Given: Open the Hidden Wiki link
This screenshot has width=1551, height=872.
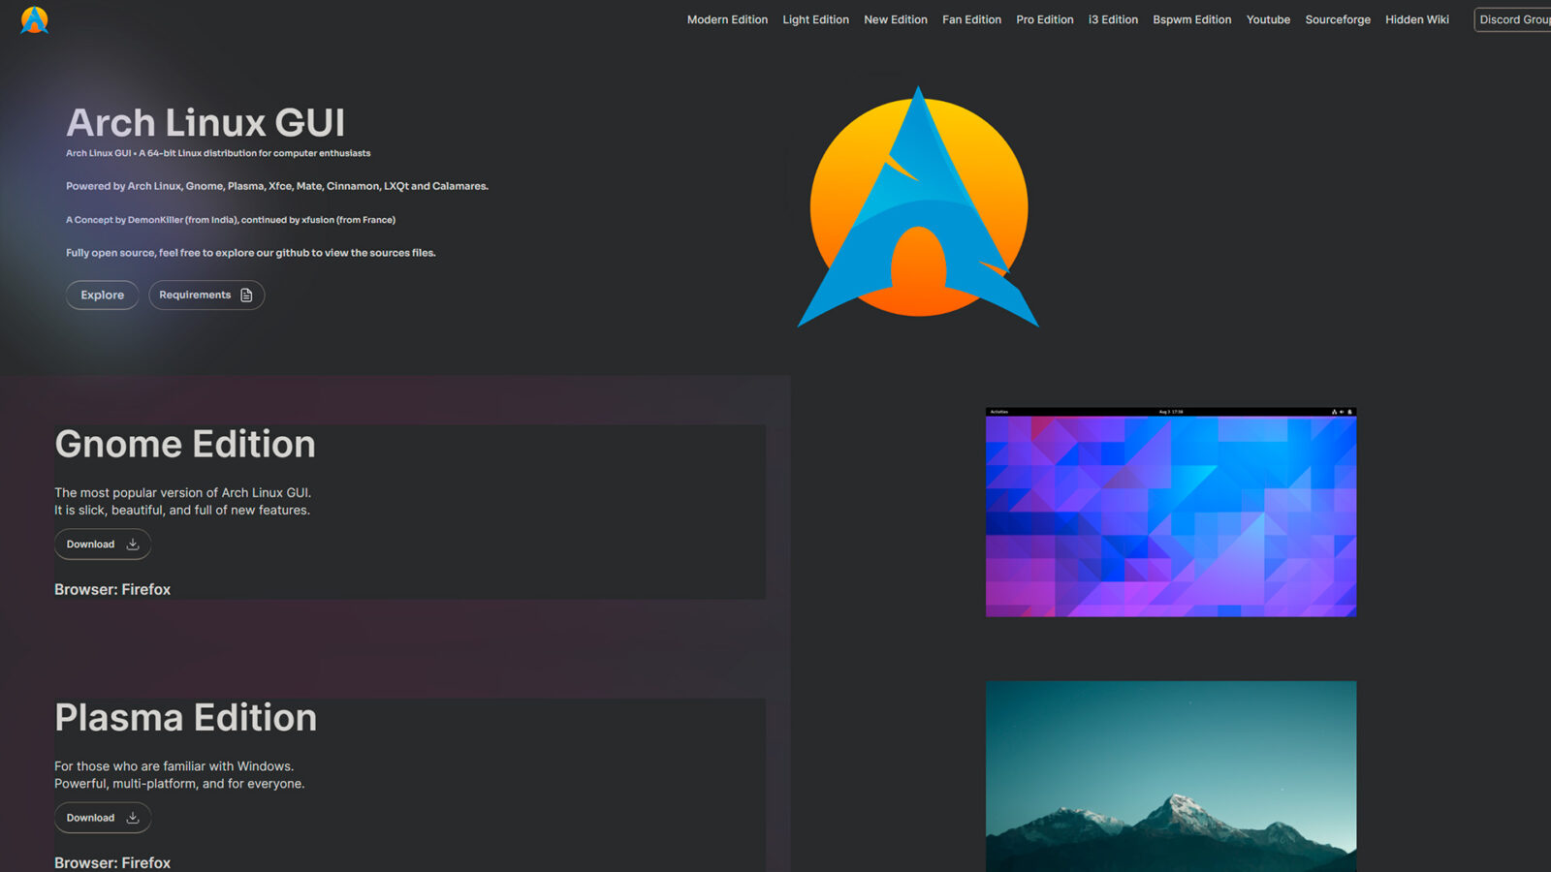Looking at the screenshot, I should point(1416,19).
